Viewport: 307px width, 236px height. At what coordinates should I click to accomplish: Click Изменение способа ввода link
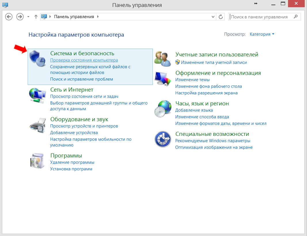pyautogui.click(x=202, y=117)
